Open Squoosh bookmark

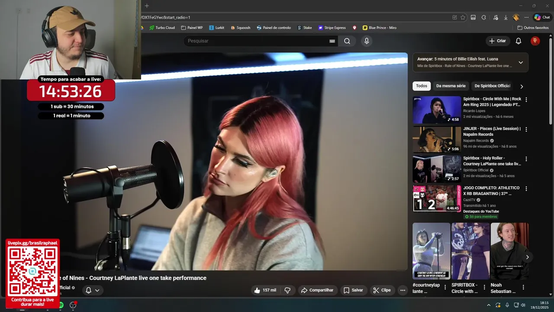240,28
